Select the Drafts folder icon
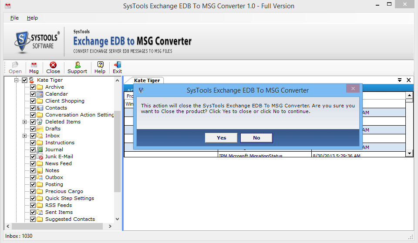This screenshot has height=243, width=418. pyautogui.click(x=40, y=129)
